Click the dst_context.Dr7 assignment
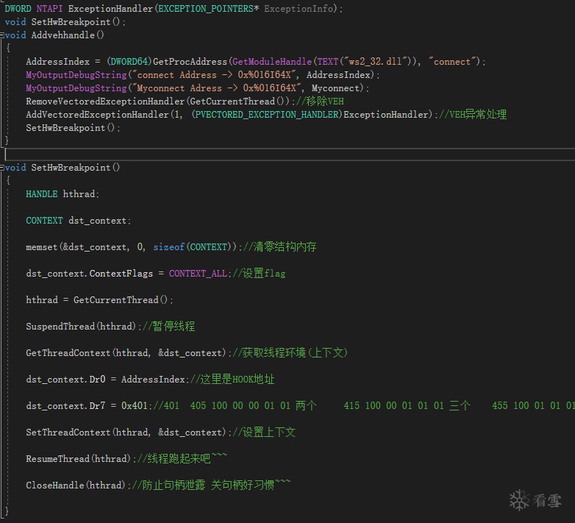The height and width of the screenshot is (523, 575). (x=89, y=405)
